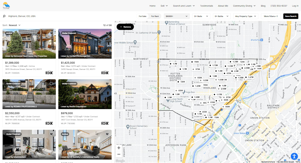Open the 3455 Navajo Street listing photo
The height and width of the screenshot is (163, 301).
coord(85,44)
